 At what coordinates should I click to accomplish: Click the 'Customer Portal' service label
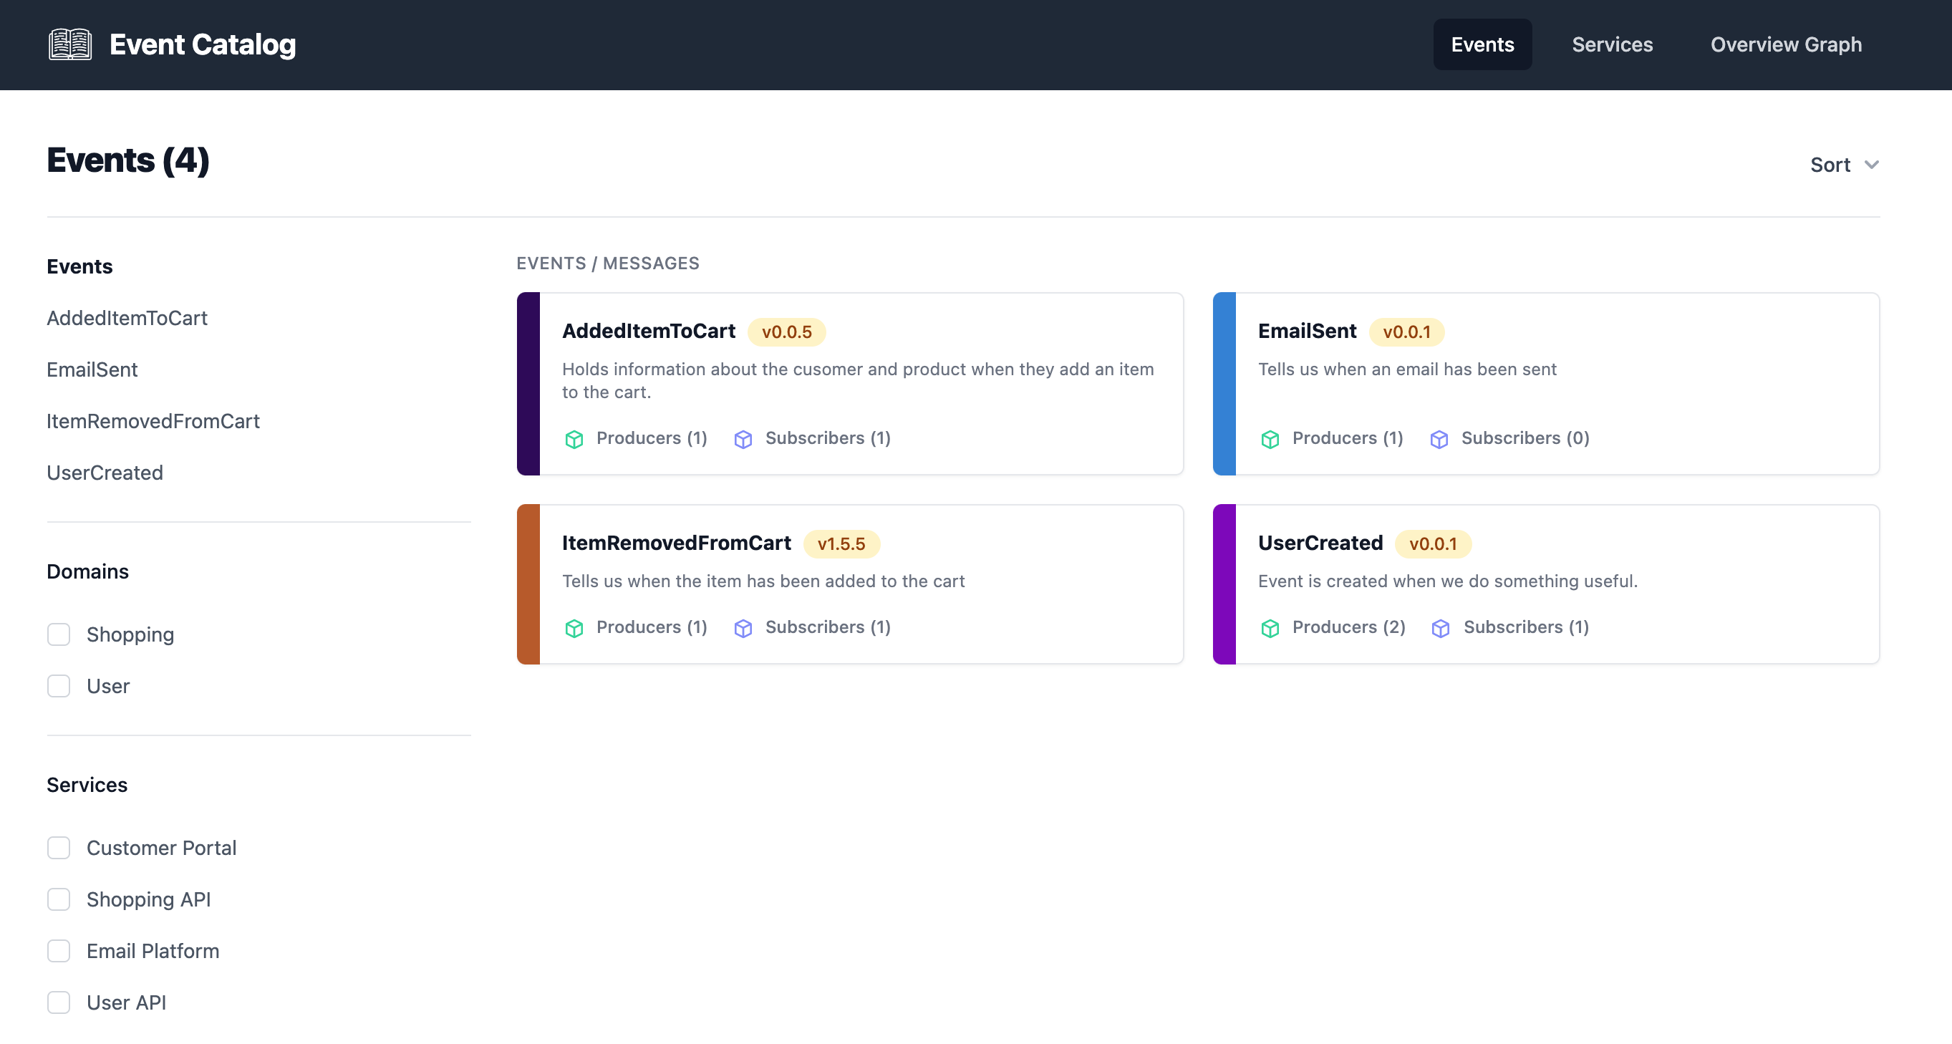click(x=161, y=848)
